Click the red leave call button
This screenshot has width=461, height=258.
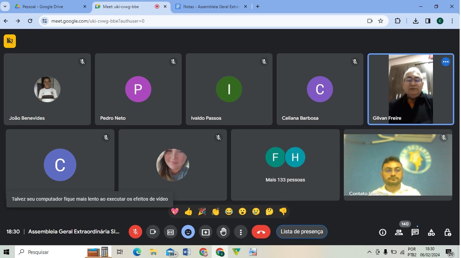tap(261, 232)
